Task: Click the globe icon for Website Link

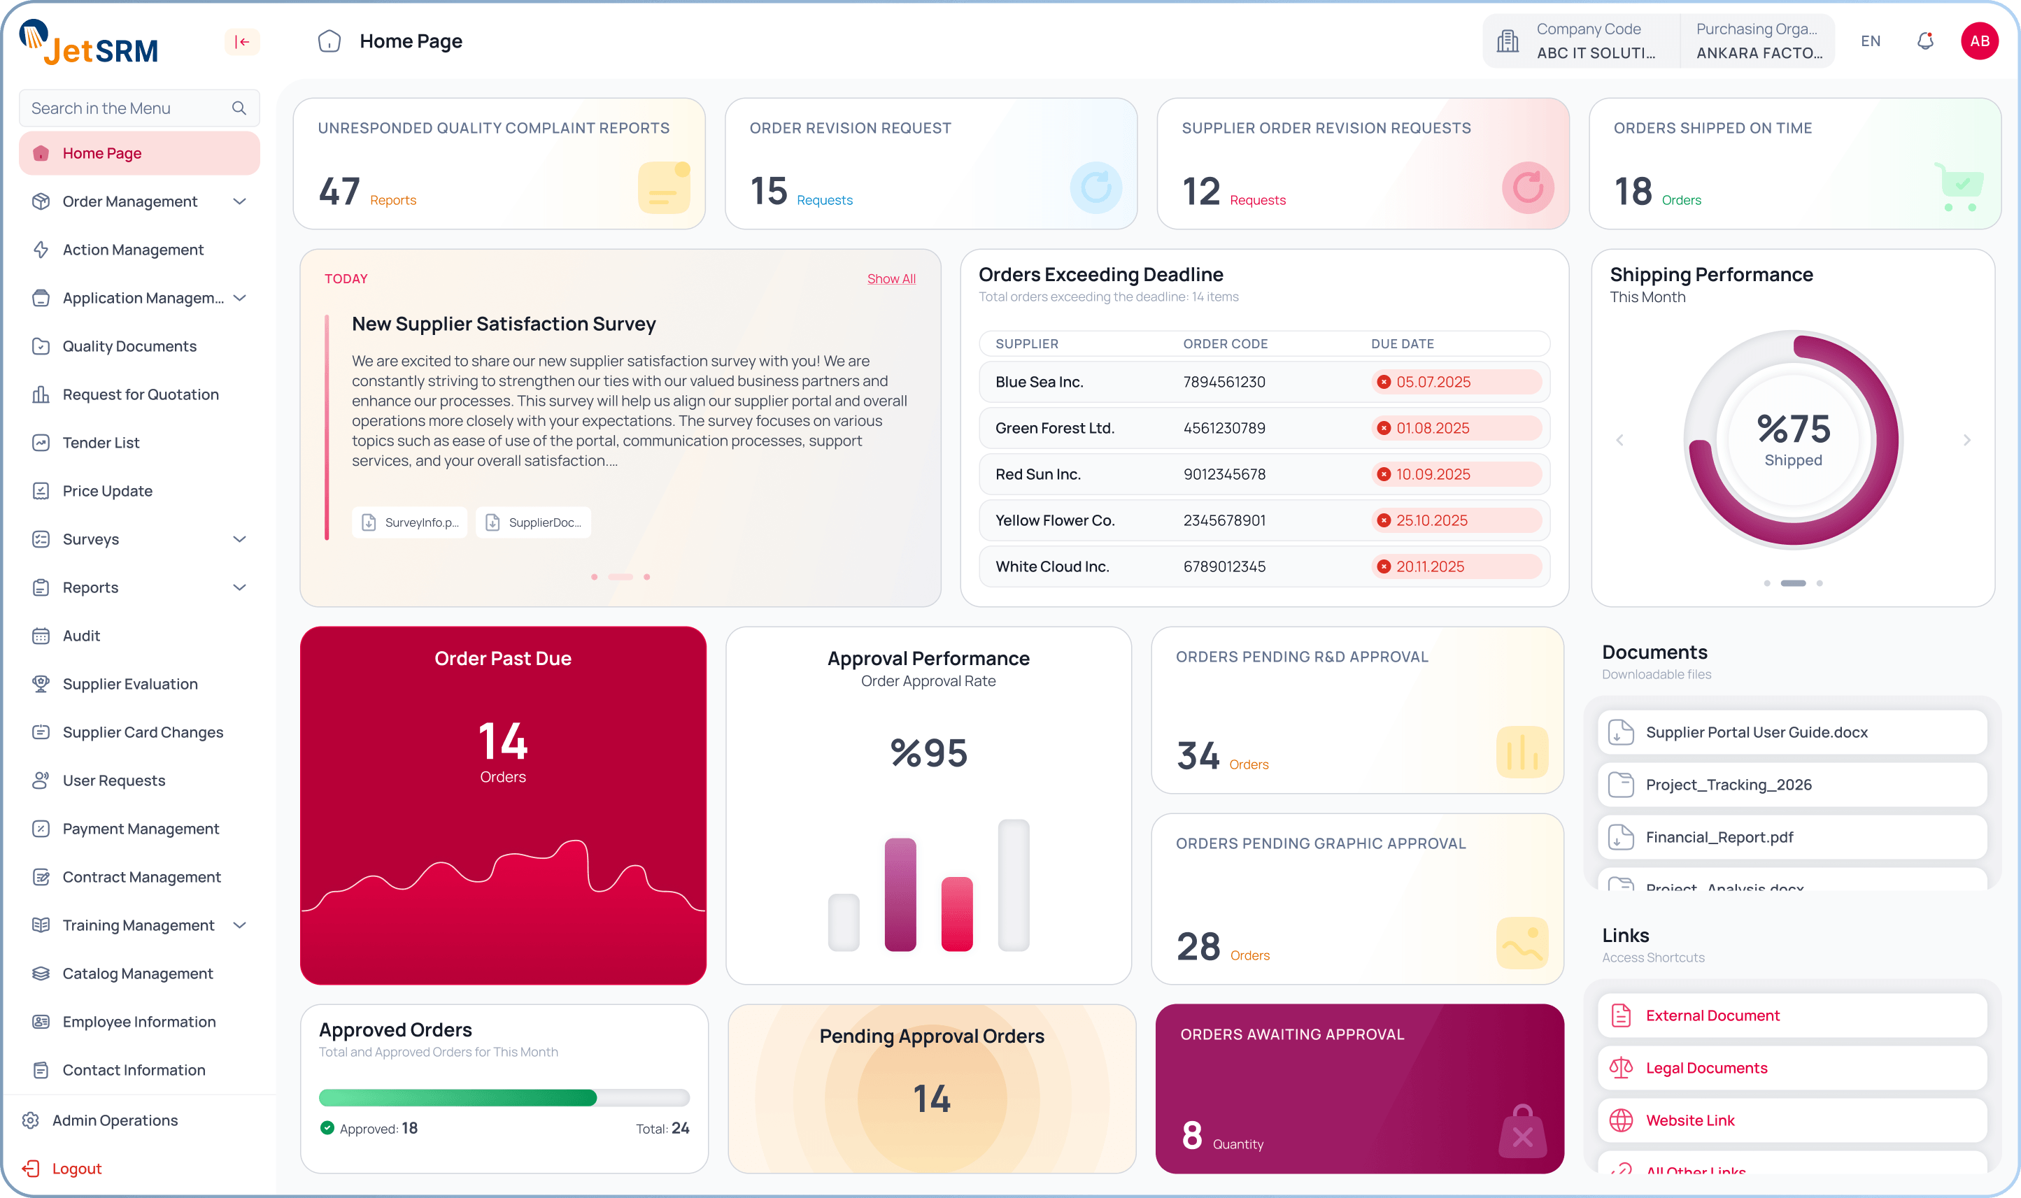Action: pos(1621,1120)
